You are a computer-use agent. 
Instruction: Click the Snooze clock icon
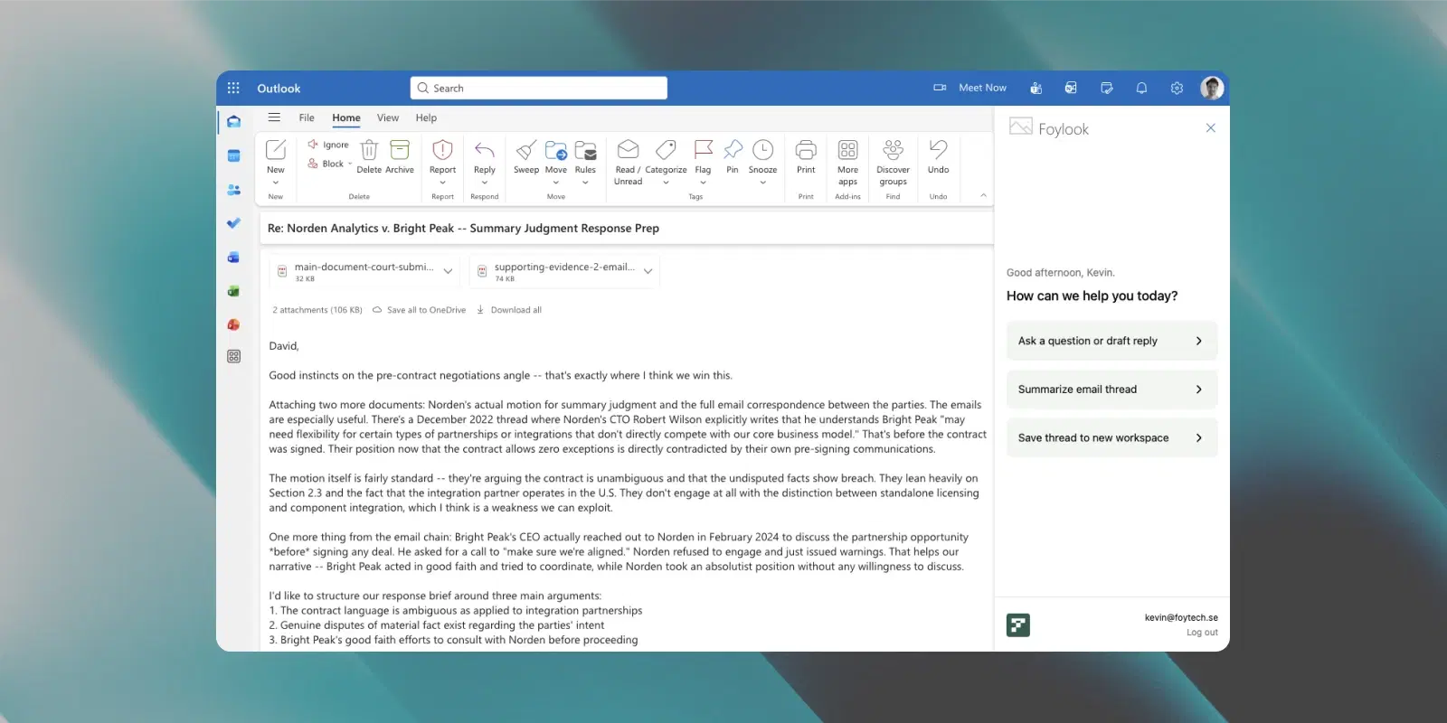(763, 149)
